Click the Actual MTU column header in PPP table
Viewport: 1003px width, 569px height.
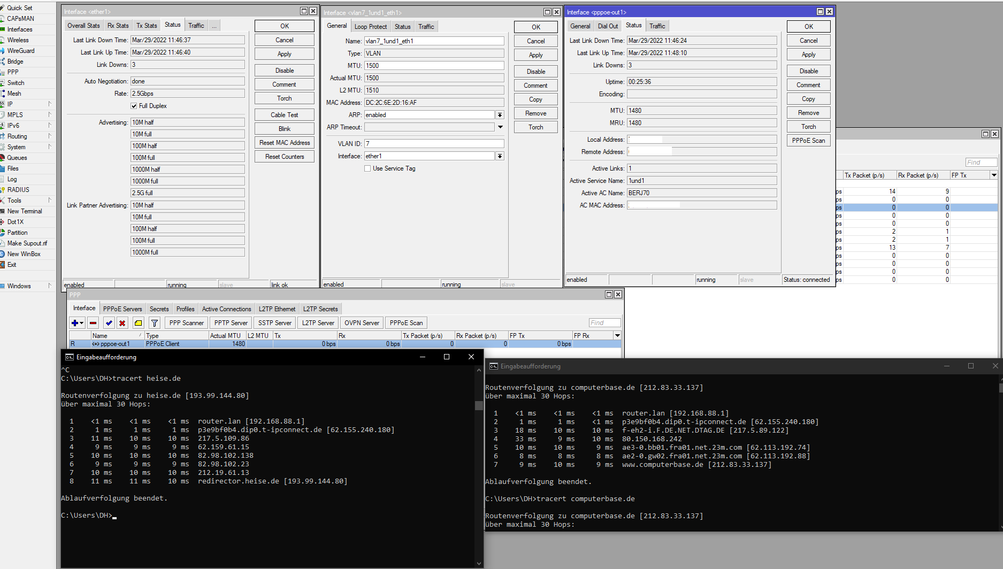tap(227, 336)
